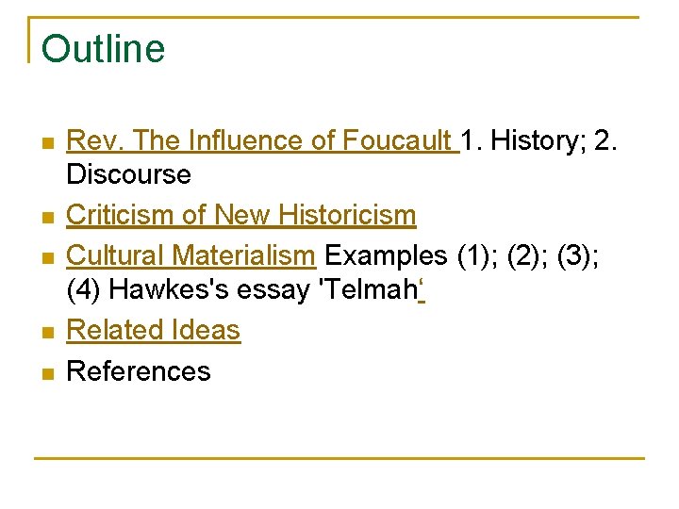The width and height of the screenshot is (679, 509).
Task: Click the underlined apostrophe link after Telmah
Action: point(421,289)
